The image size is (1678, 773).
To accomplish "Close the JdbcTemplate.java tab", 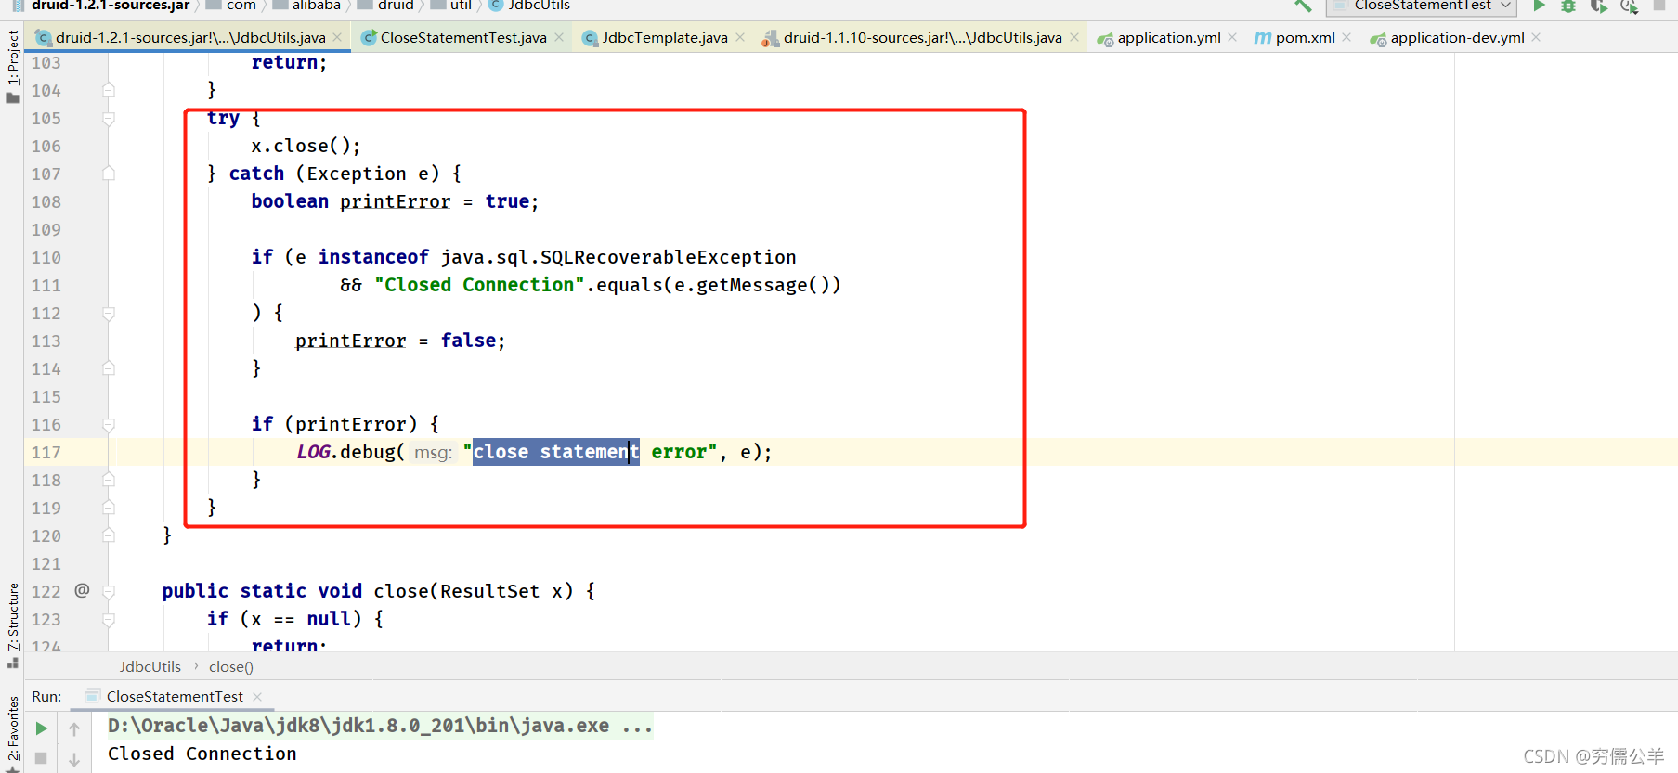I will (740, 37).
